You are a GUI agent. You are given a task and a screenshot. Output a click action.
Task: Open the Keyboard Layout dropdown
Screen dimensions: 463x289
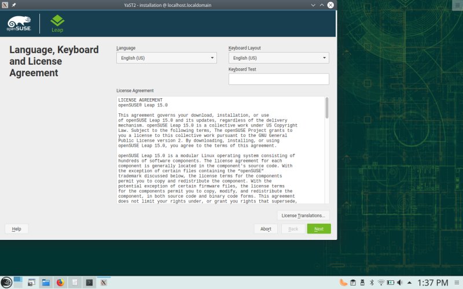(x=279, y=58)
